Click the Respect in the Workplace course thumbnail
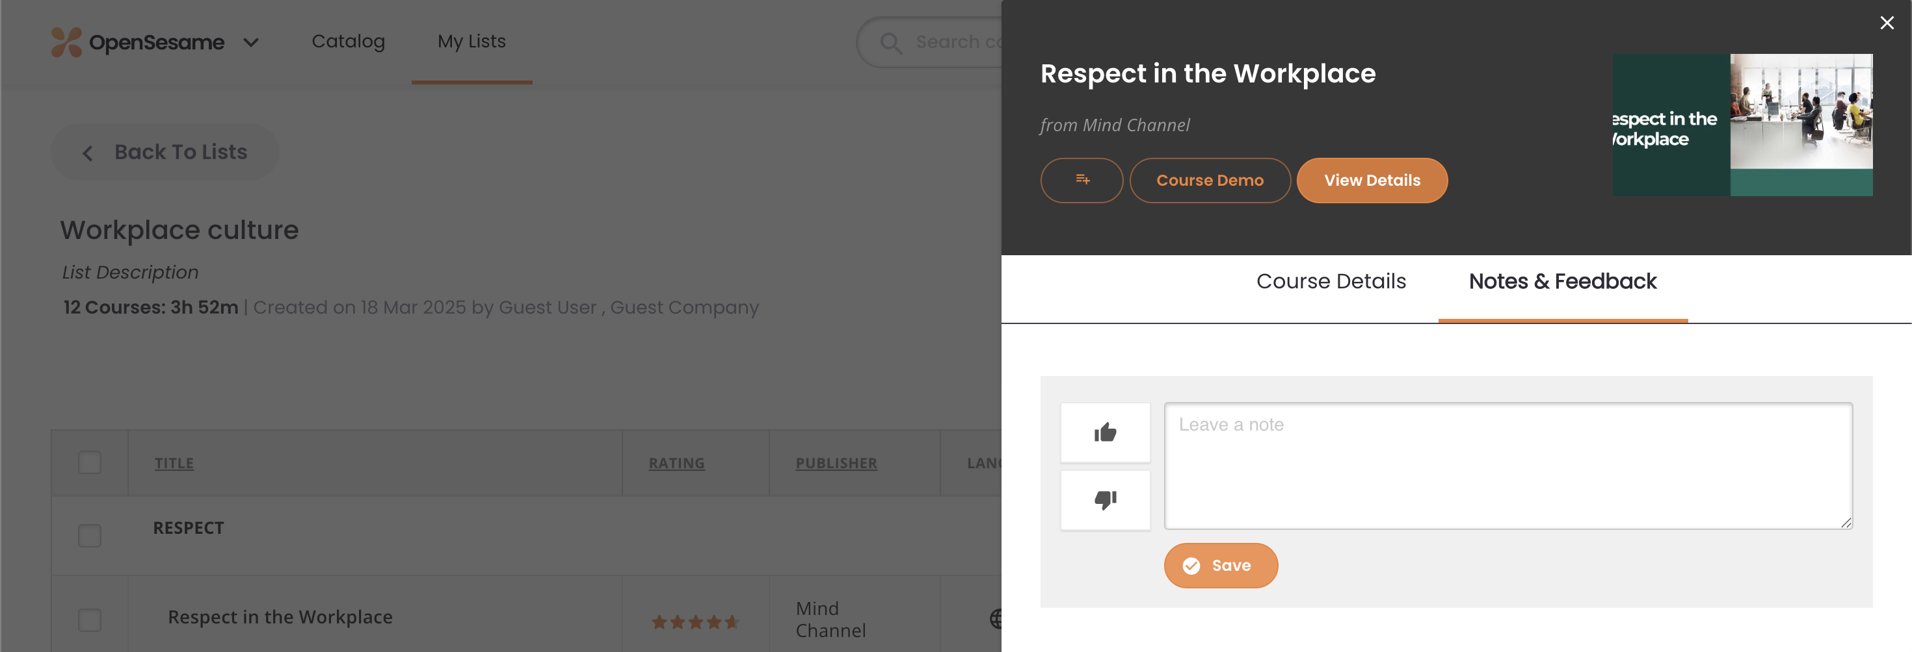Image resolution: width=1912 pixels, height=652 pixels. (x=1742, y=125)
